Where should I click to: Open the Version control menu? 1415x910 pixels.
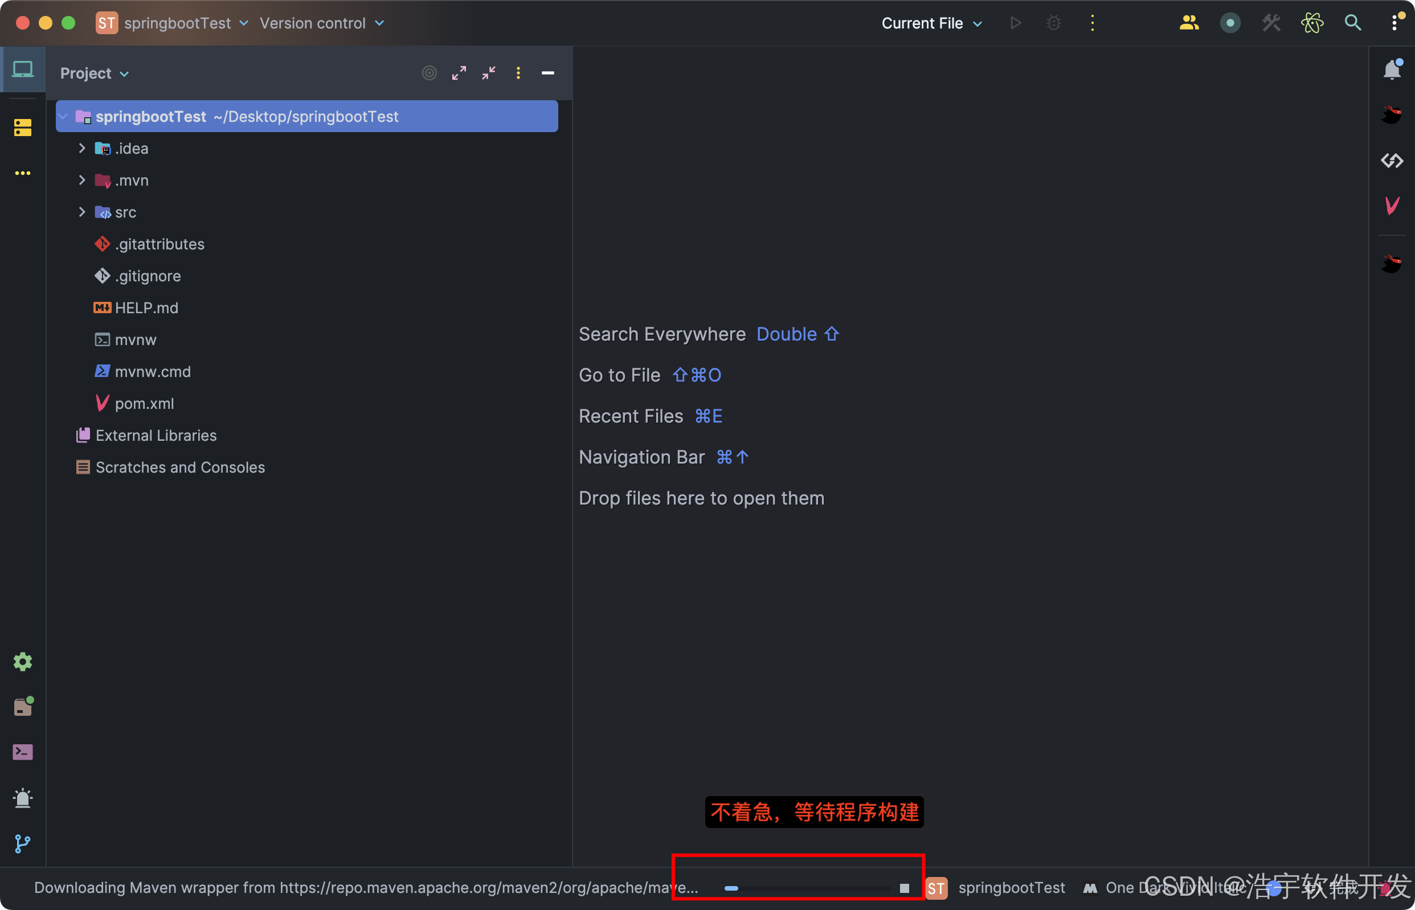(x=321, y=23)
